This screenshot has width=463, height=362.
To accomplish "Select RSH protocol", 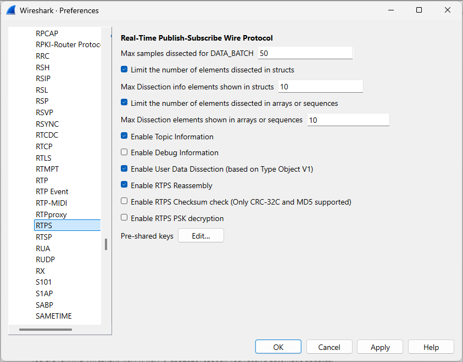I will [42, 67].
